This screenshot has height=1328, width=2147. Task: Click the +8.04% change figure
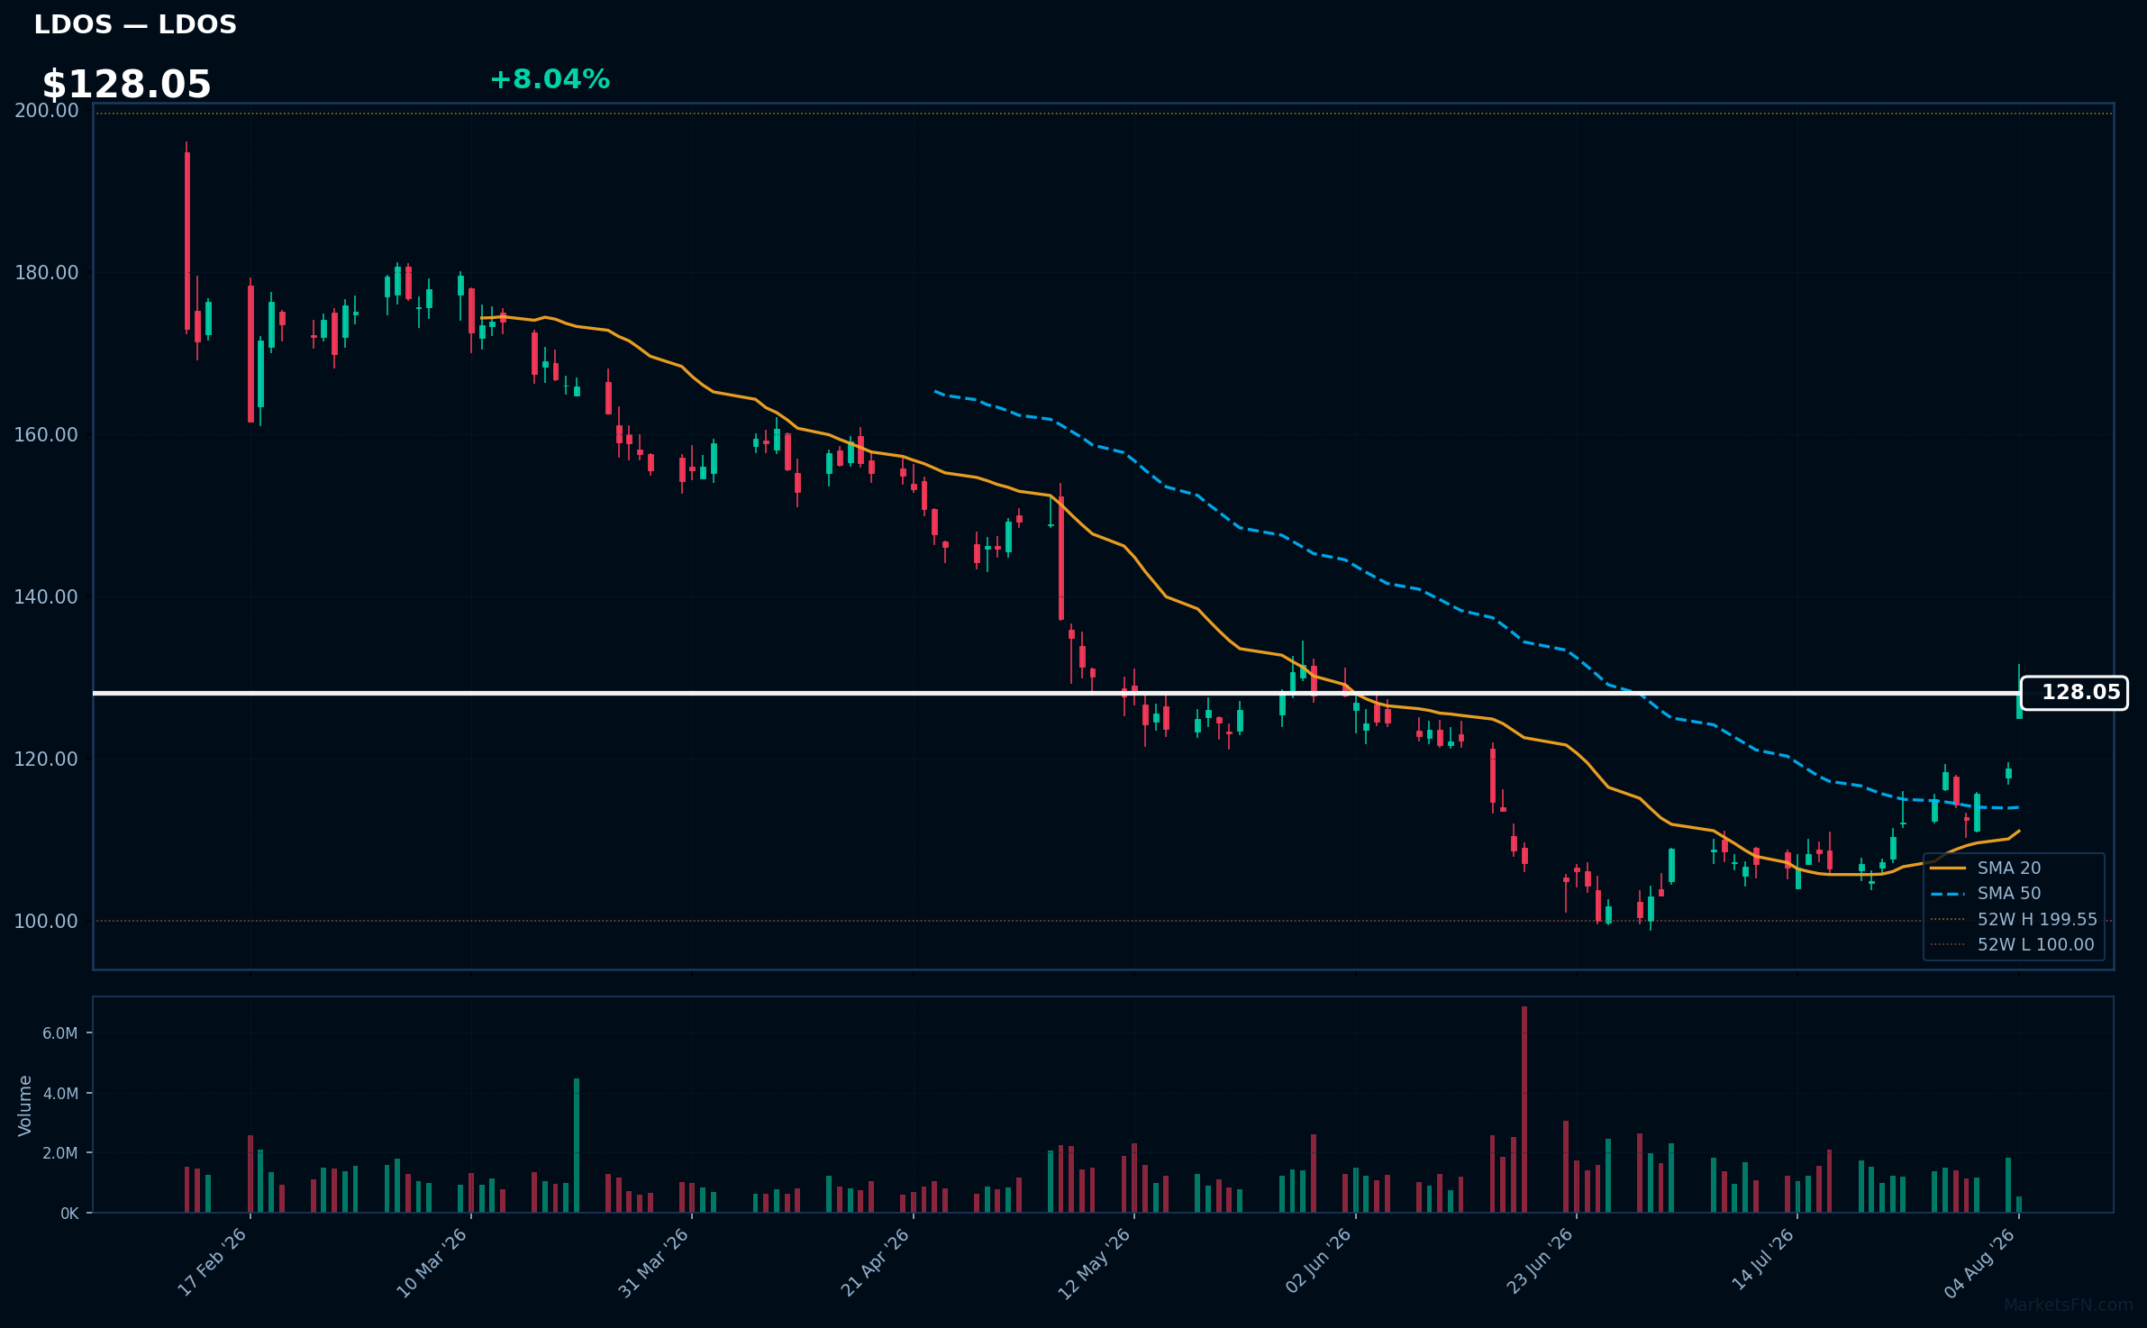(550, 79)
